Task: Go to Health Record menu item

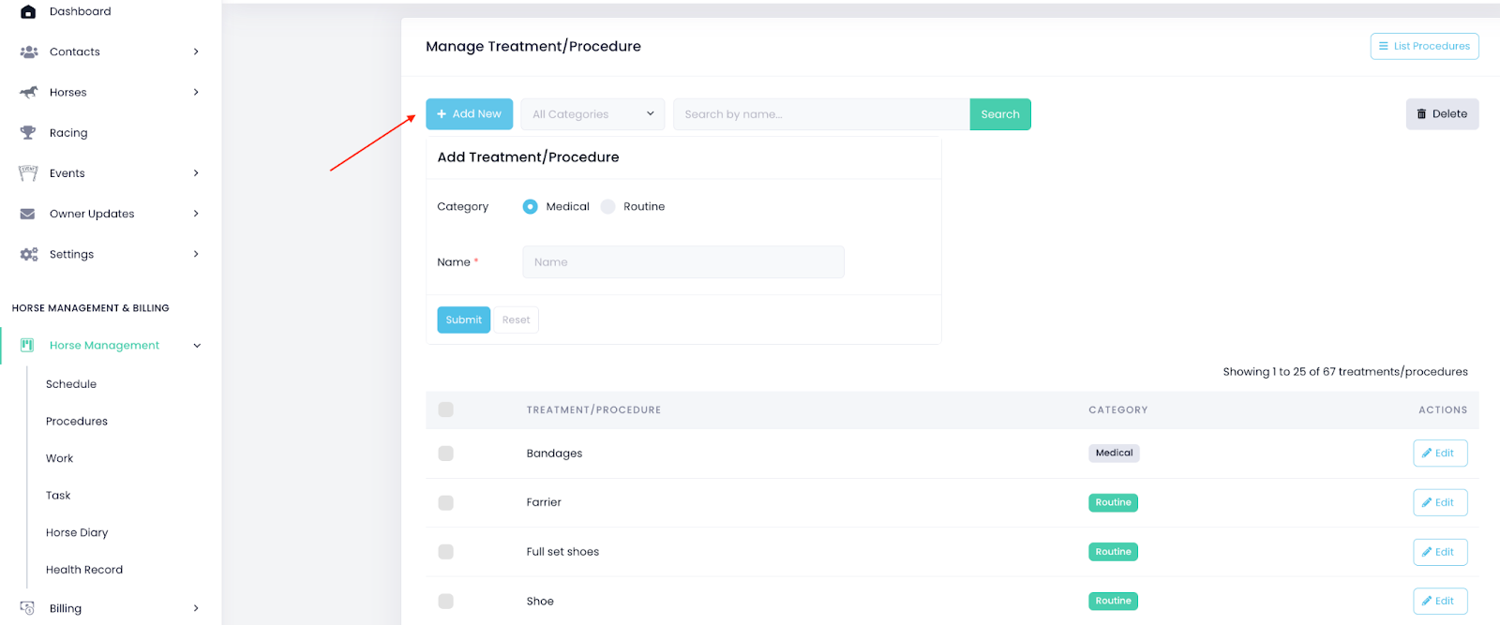Action: 84,570
